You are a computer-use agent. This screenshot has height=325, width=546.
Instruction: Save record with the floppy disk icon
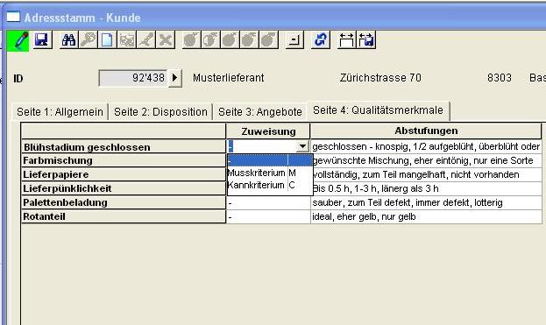click(x=42, y=40)
